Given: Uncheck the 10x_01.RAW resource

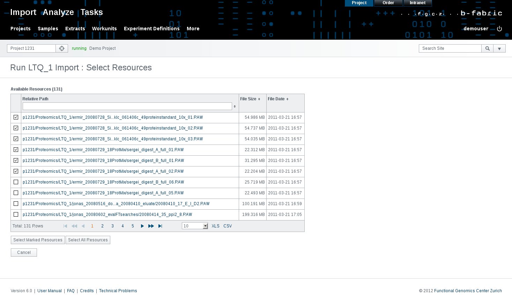Looking at the screenshot, I should (x=16, y=117).
